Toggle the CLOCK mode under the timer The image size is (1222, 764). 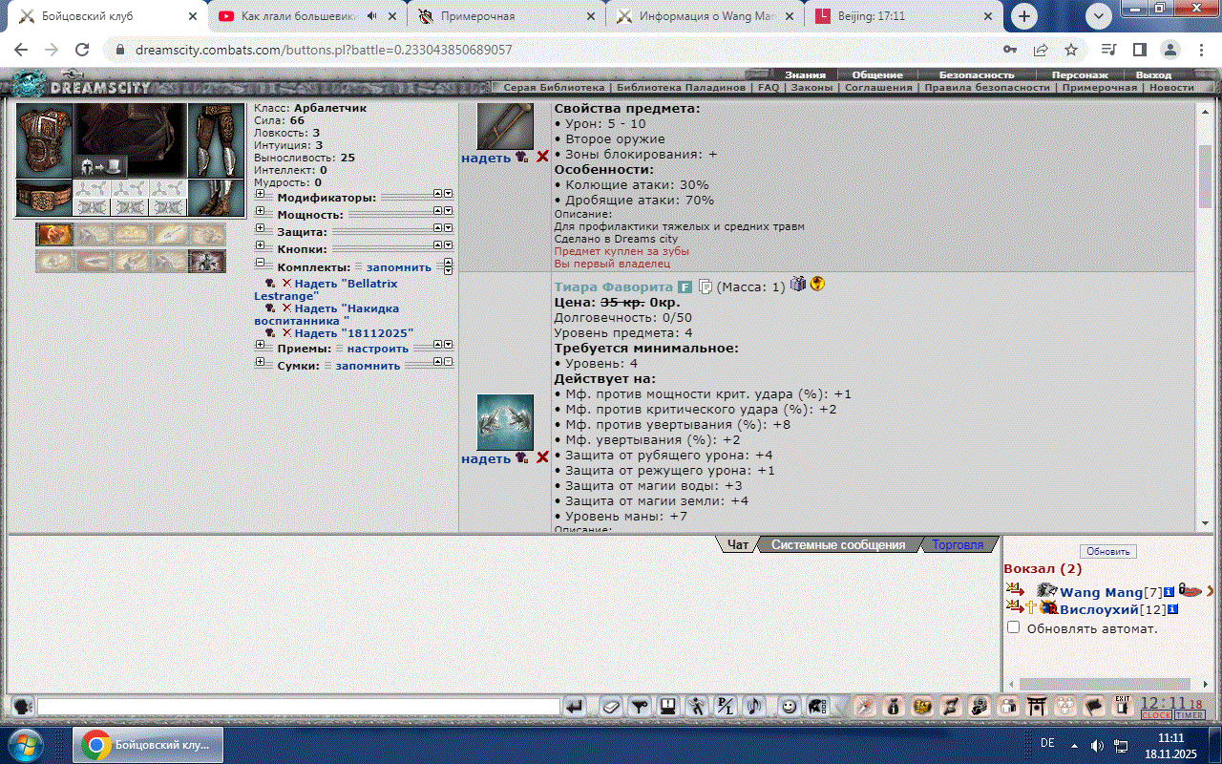click(1156, 715)
